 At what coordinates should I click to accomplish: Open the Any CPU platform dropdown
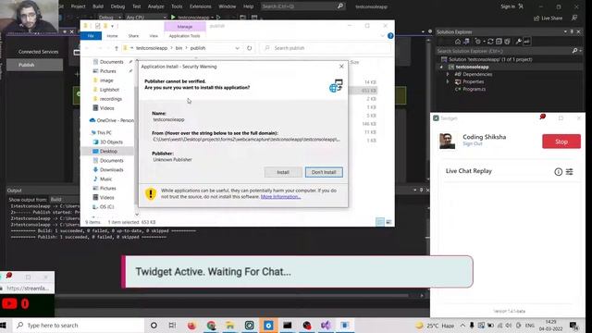pyautogui.click(x=146, y=18)
